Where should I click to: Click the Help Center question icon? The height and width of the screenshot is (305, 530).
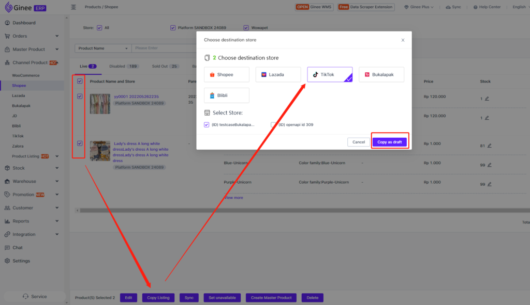tap(475, 7)
